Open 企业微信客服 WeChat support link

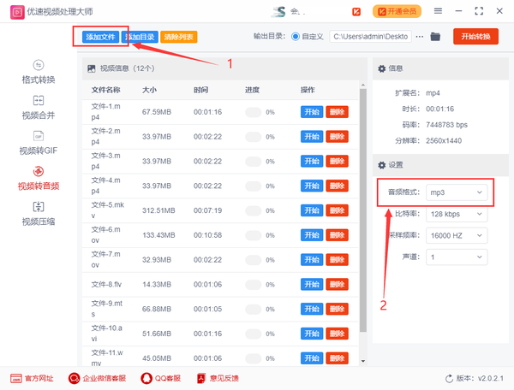coord(98,379)
